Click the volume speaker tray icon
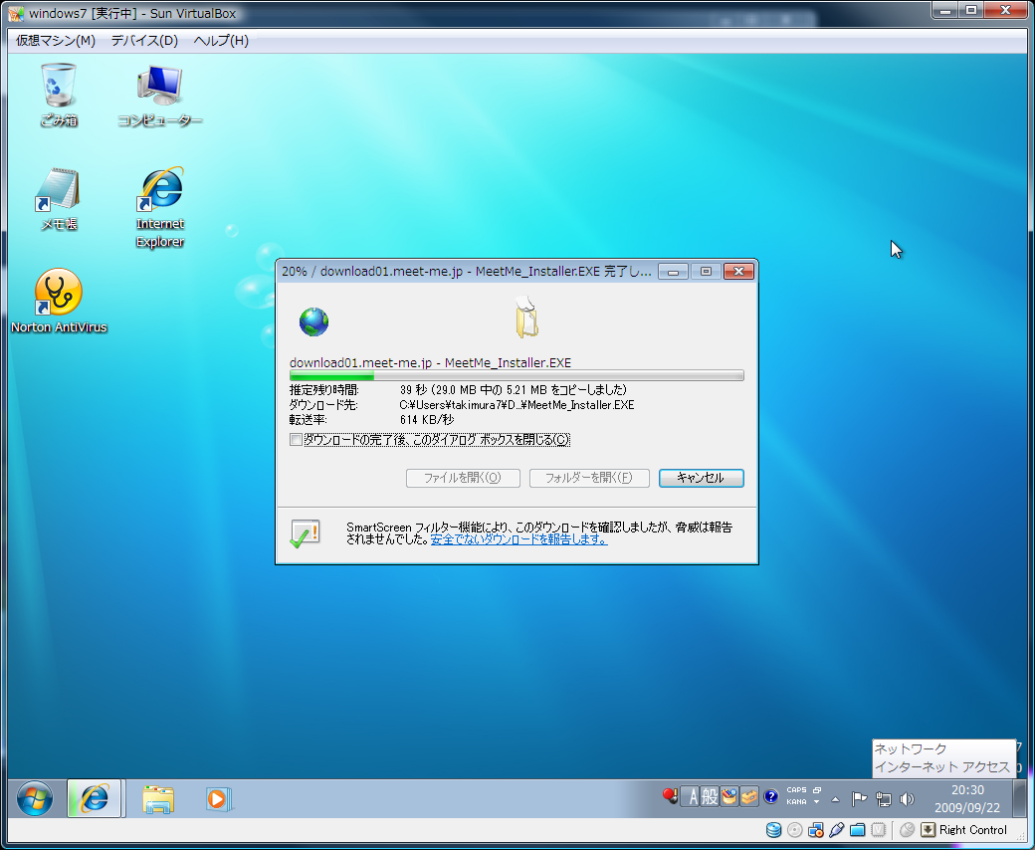 pyautogui.click(x=907, y=799)
